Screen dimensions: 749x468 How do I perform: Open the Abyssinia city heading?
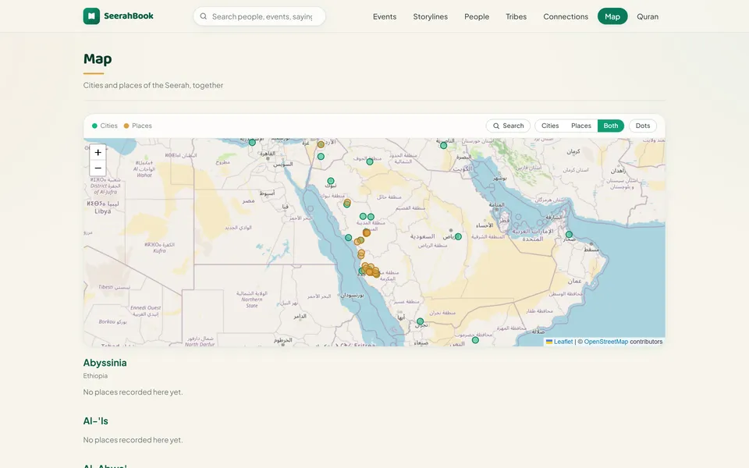click(105, 363)
